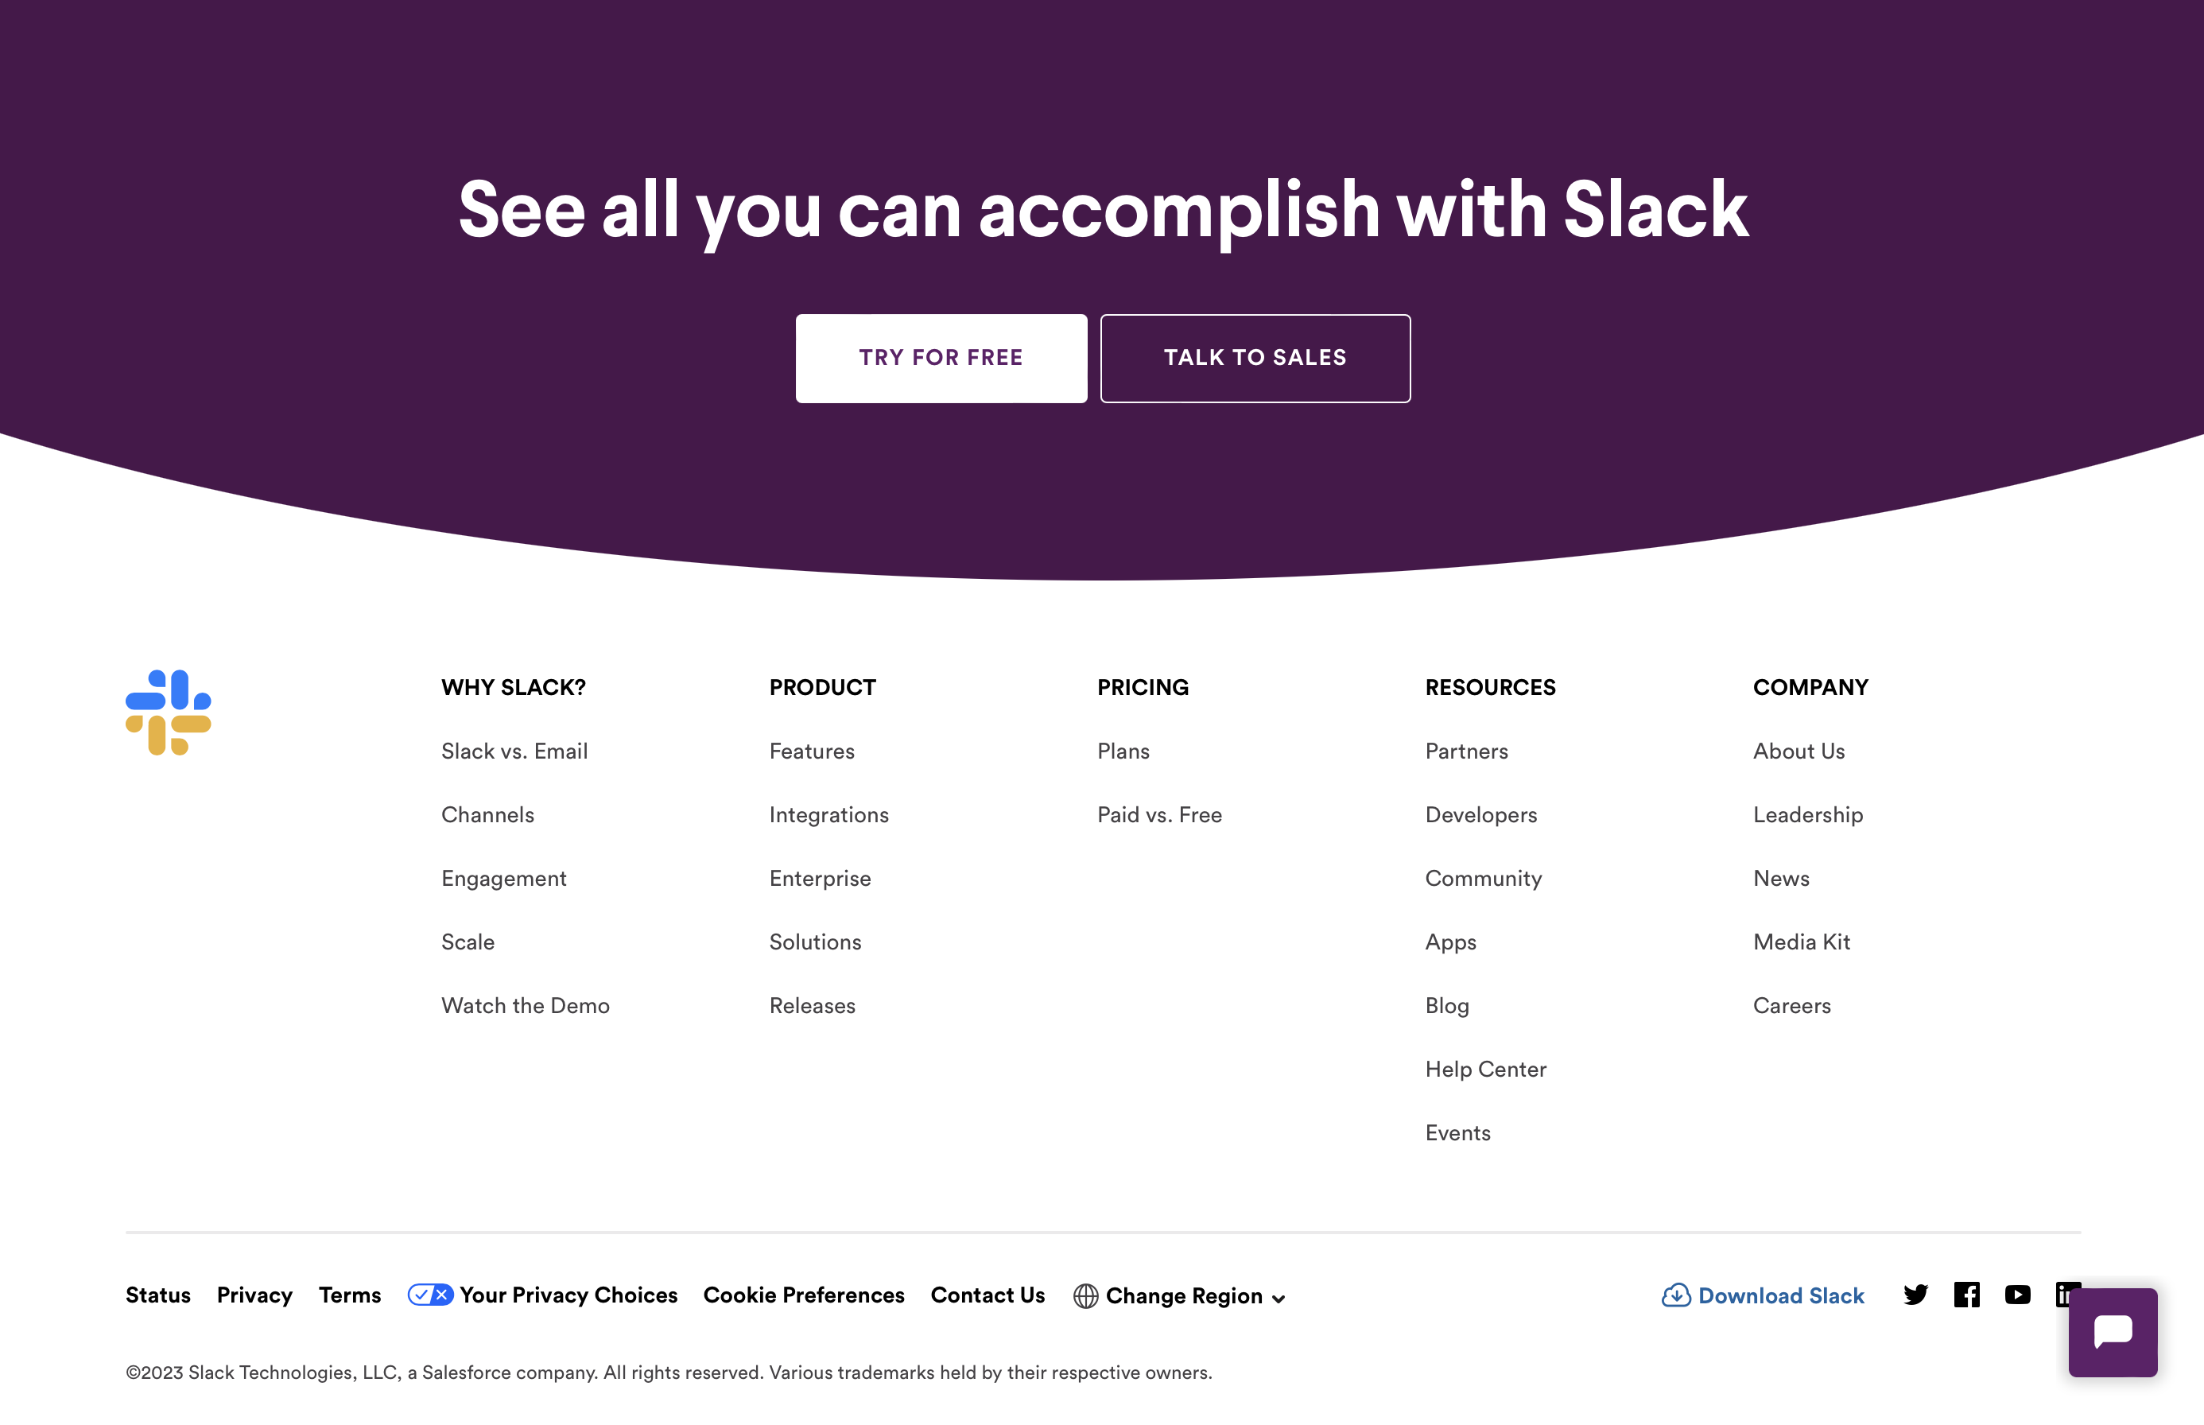Open the Status page link
The width and height of the screenshot is (2204, 1425).
[x=158, y=1295]
